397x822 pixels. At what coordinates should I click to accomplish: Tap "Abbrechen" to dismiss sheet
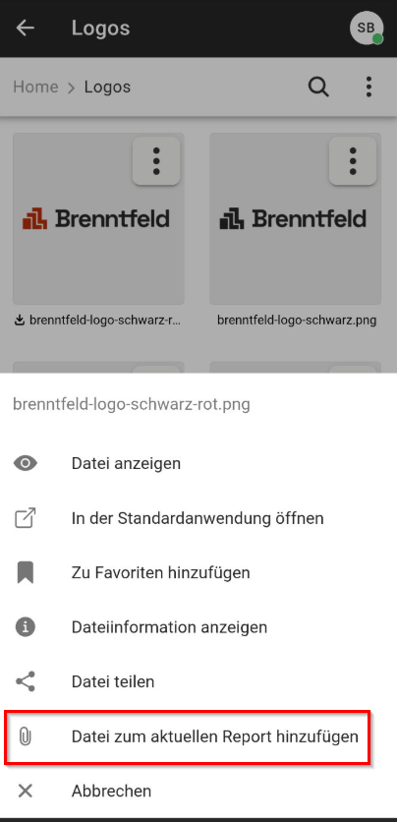click(x=198, y=791)
